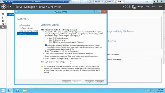Image resolution: width=165 pixels, height=93 pixels.
Task: Open the notifications flag icon
Action: pyautogui.click(x=134, y=7)
